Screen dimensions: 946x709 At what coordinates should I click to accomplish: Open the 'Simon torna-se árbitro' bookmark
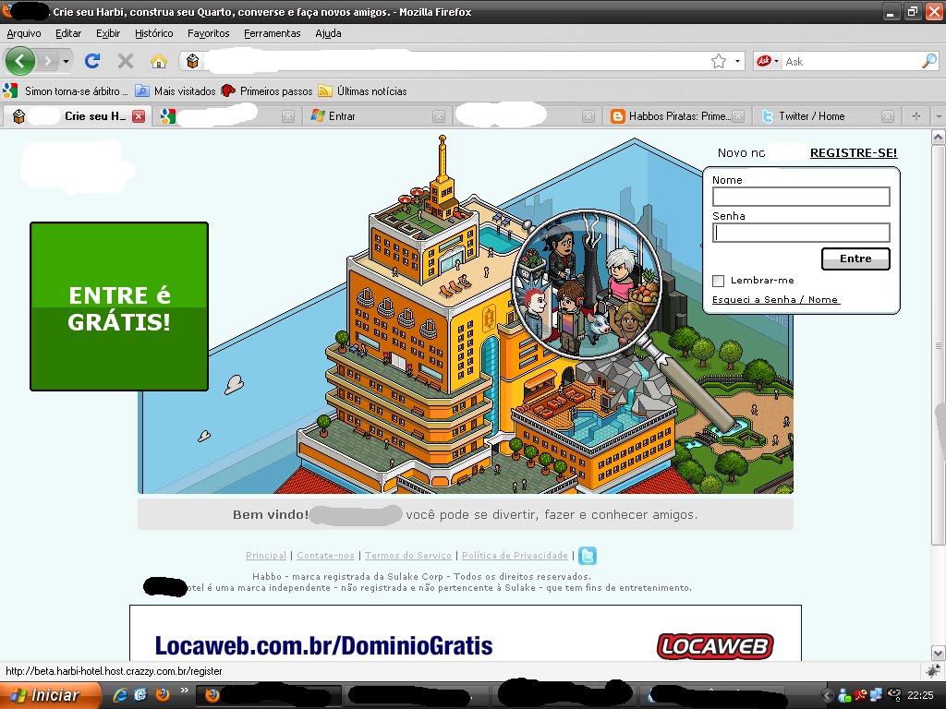(66, 91)
